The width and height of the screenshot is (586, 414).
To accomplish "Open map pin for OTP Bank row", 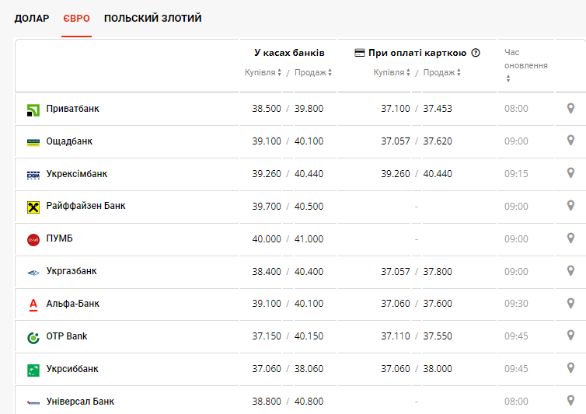I will tap(570, 336).
